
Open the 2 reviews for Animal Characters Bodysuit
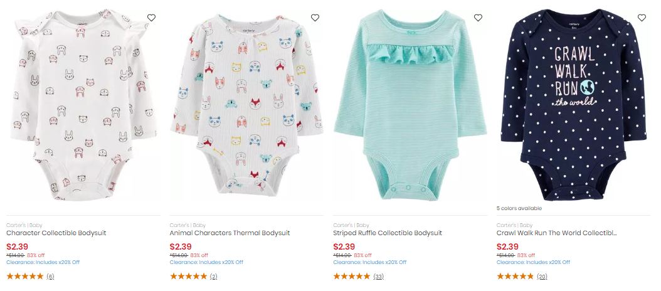point(213,277)
